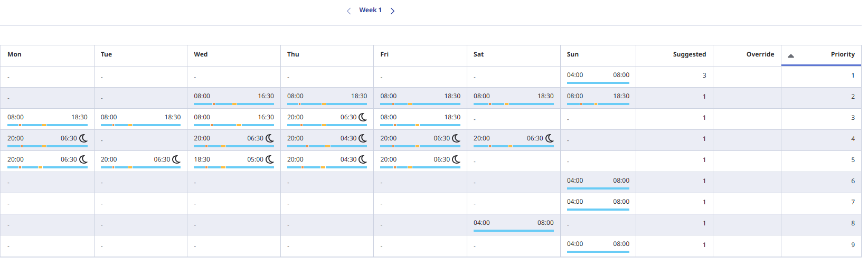Open Wednesday 08:00–16:30 shift in priority 2 row
Screen dimensions: 868x265
tap(234, 98)
